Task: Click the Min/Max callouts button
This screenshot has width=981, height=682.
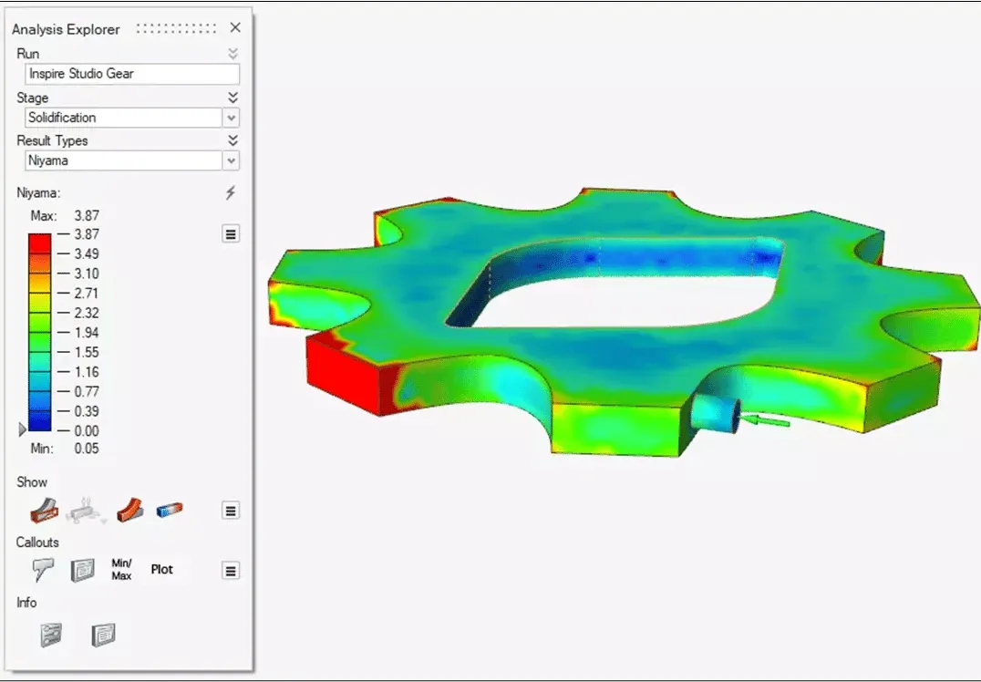Action: (x=121, y=569)
